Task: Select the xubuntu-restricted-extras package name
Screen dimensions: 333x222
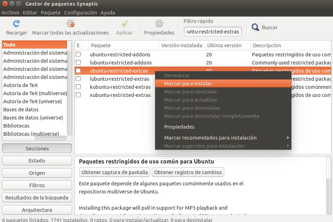Action: (x=120, y=95)
